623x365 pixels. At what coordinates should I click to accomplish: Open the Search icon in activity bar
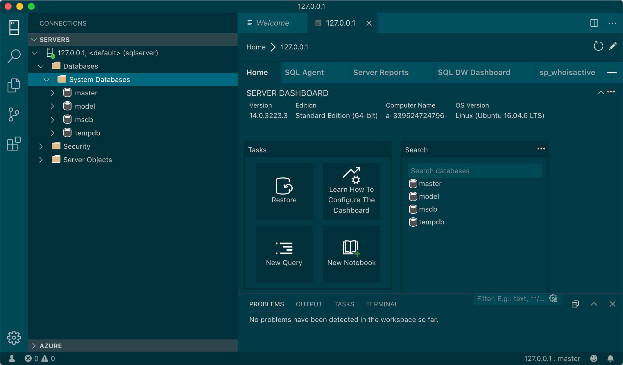[14, 56]
